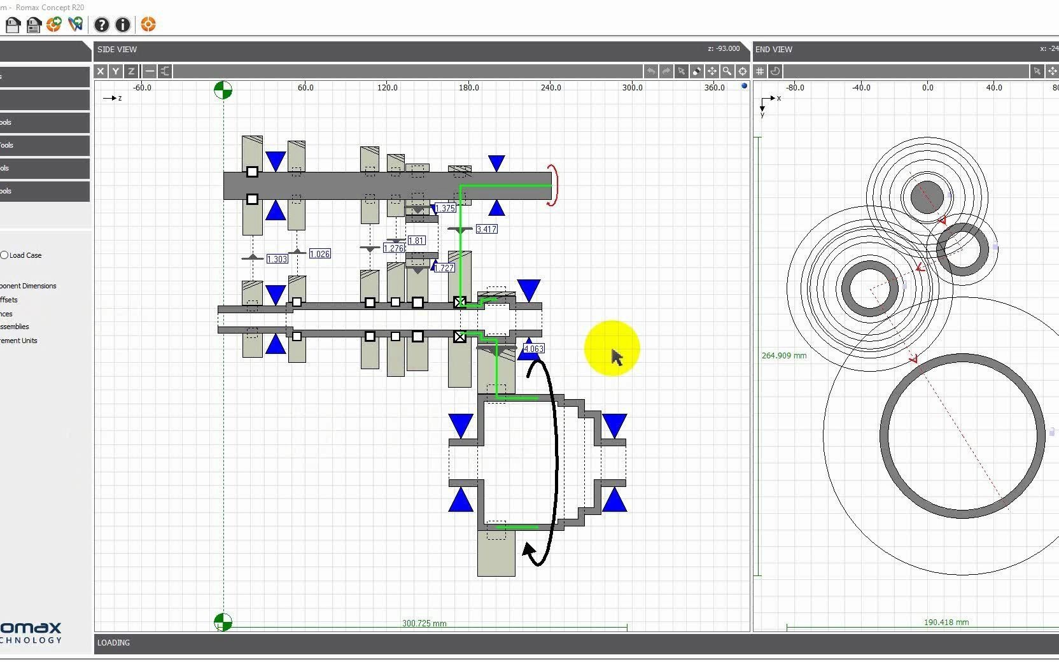Click the 4.063 gear ratio label
1059x662 pixels.
point(533,349)
